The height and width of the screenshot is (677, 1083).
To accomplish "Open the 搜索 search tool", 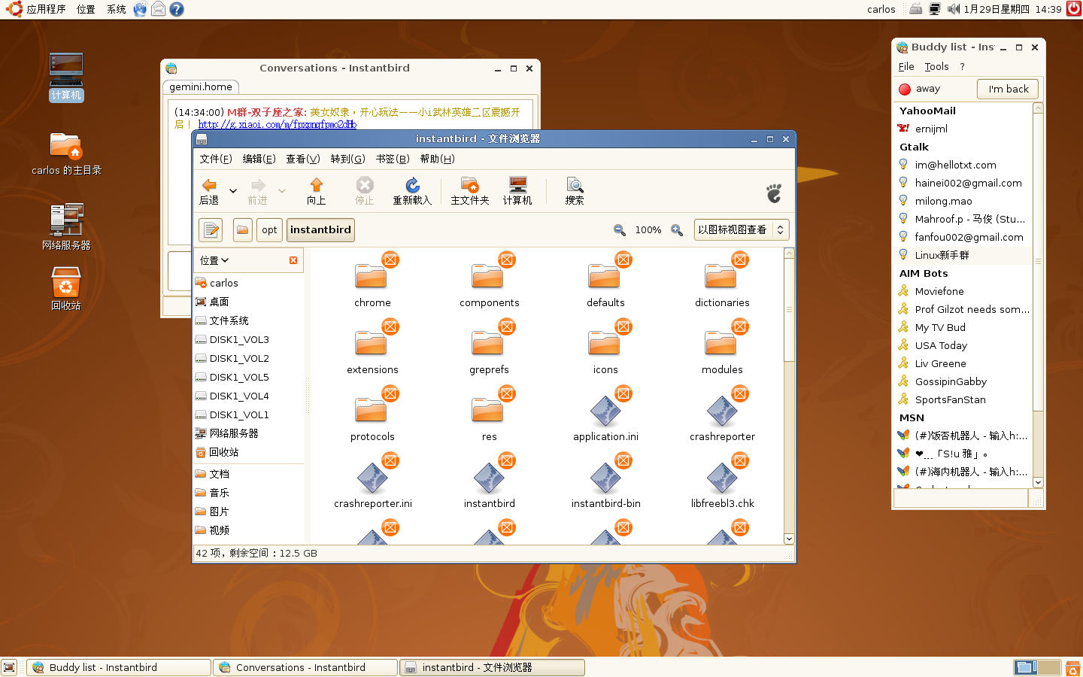I will [575, 191].
